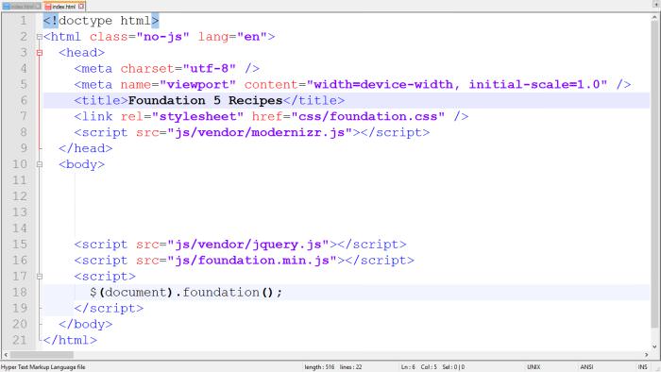Click the js/vendor/modernizr.js src value
This screenshot has height=372, width=661.
260,133
